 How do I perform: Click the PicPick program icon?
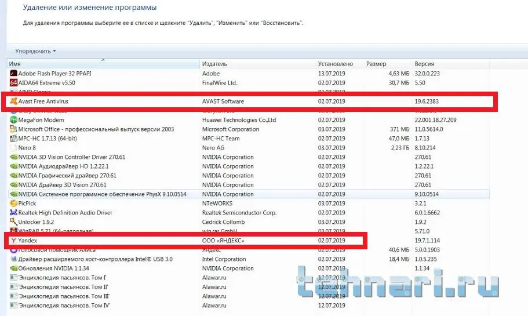click(13, 203)
